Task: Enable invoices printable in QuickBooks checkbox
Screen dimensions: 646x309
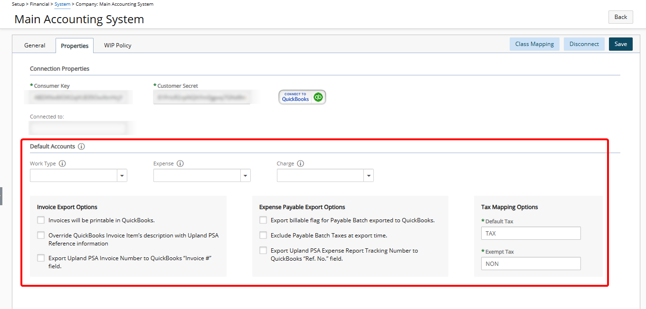Action: [41, 220]
